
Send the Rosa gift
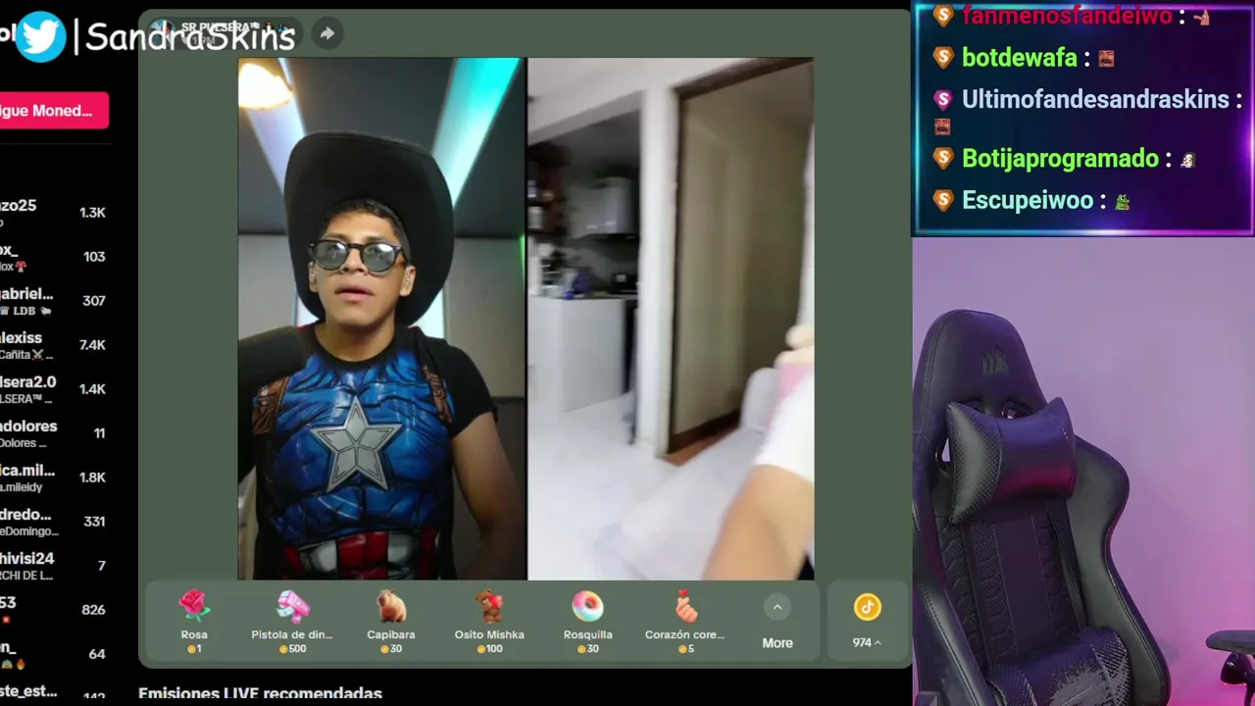coord(194,622)
